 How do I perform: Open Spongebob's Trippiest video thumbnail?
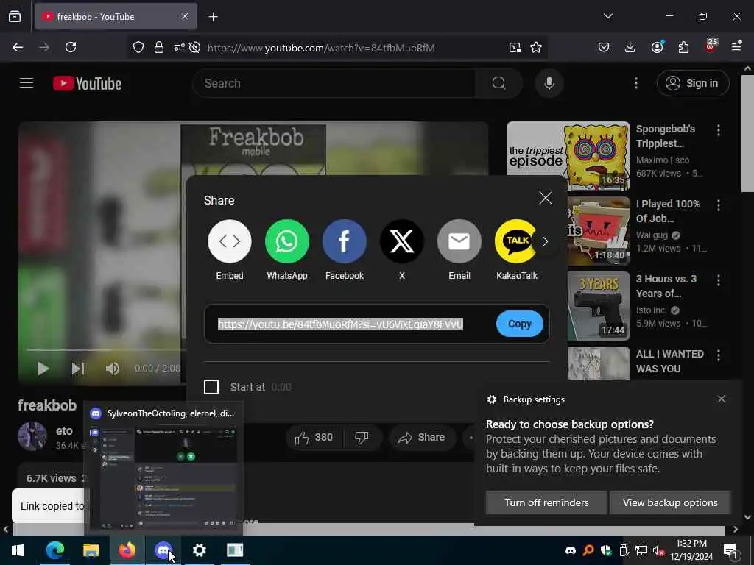[568, 156]
